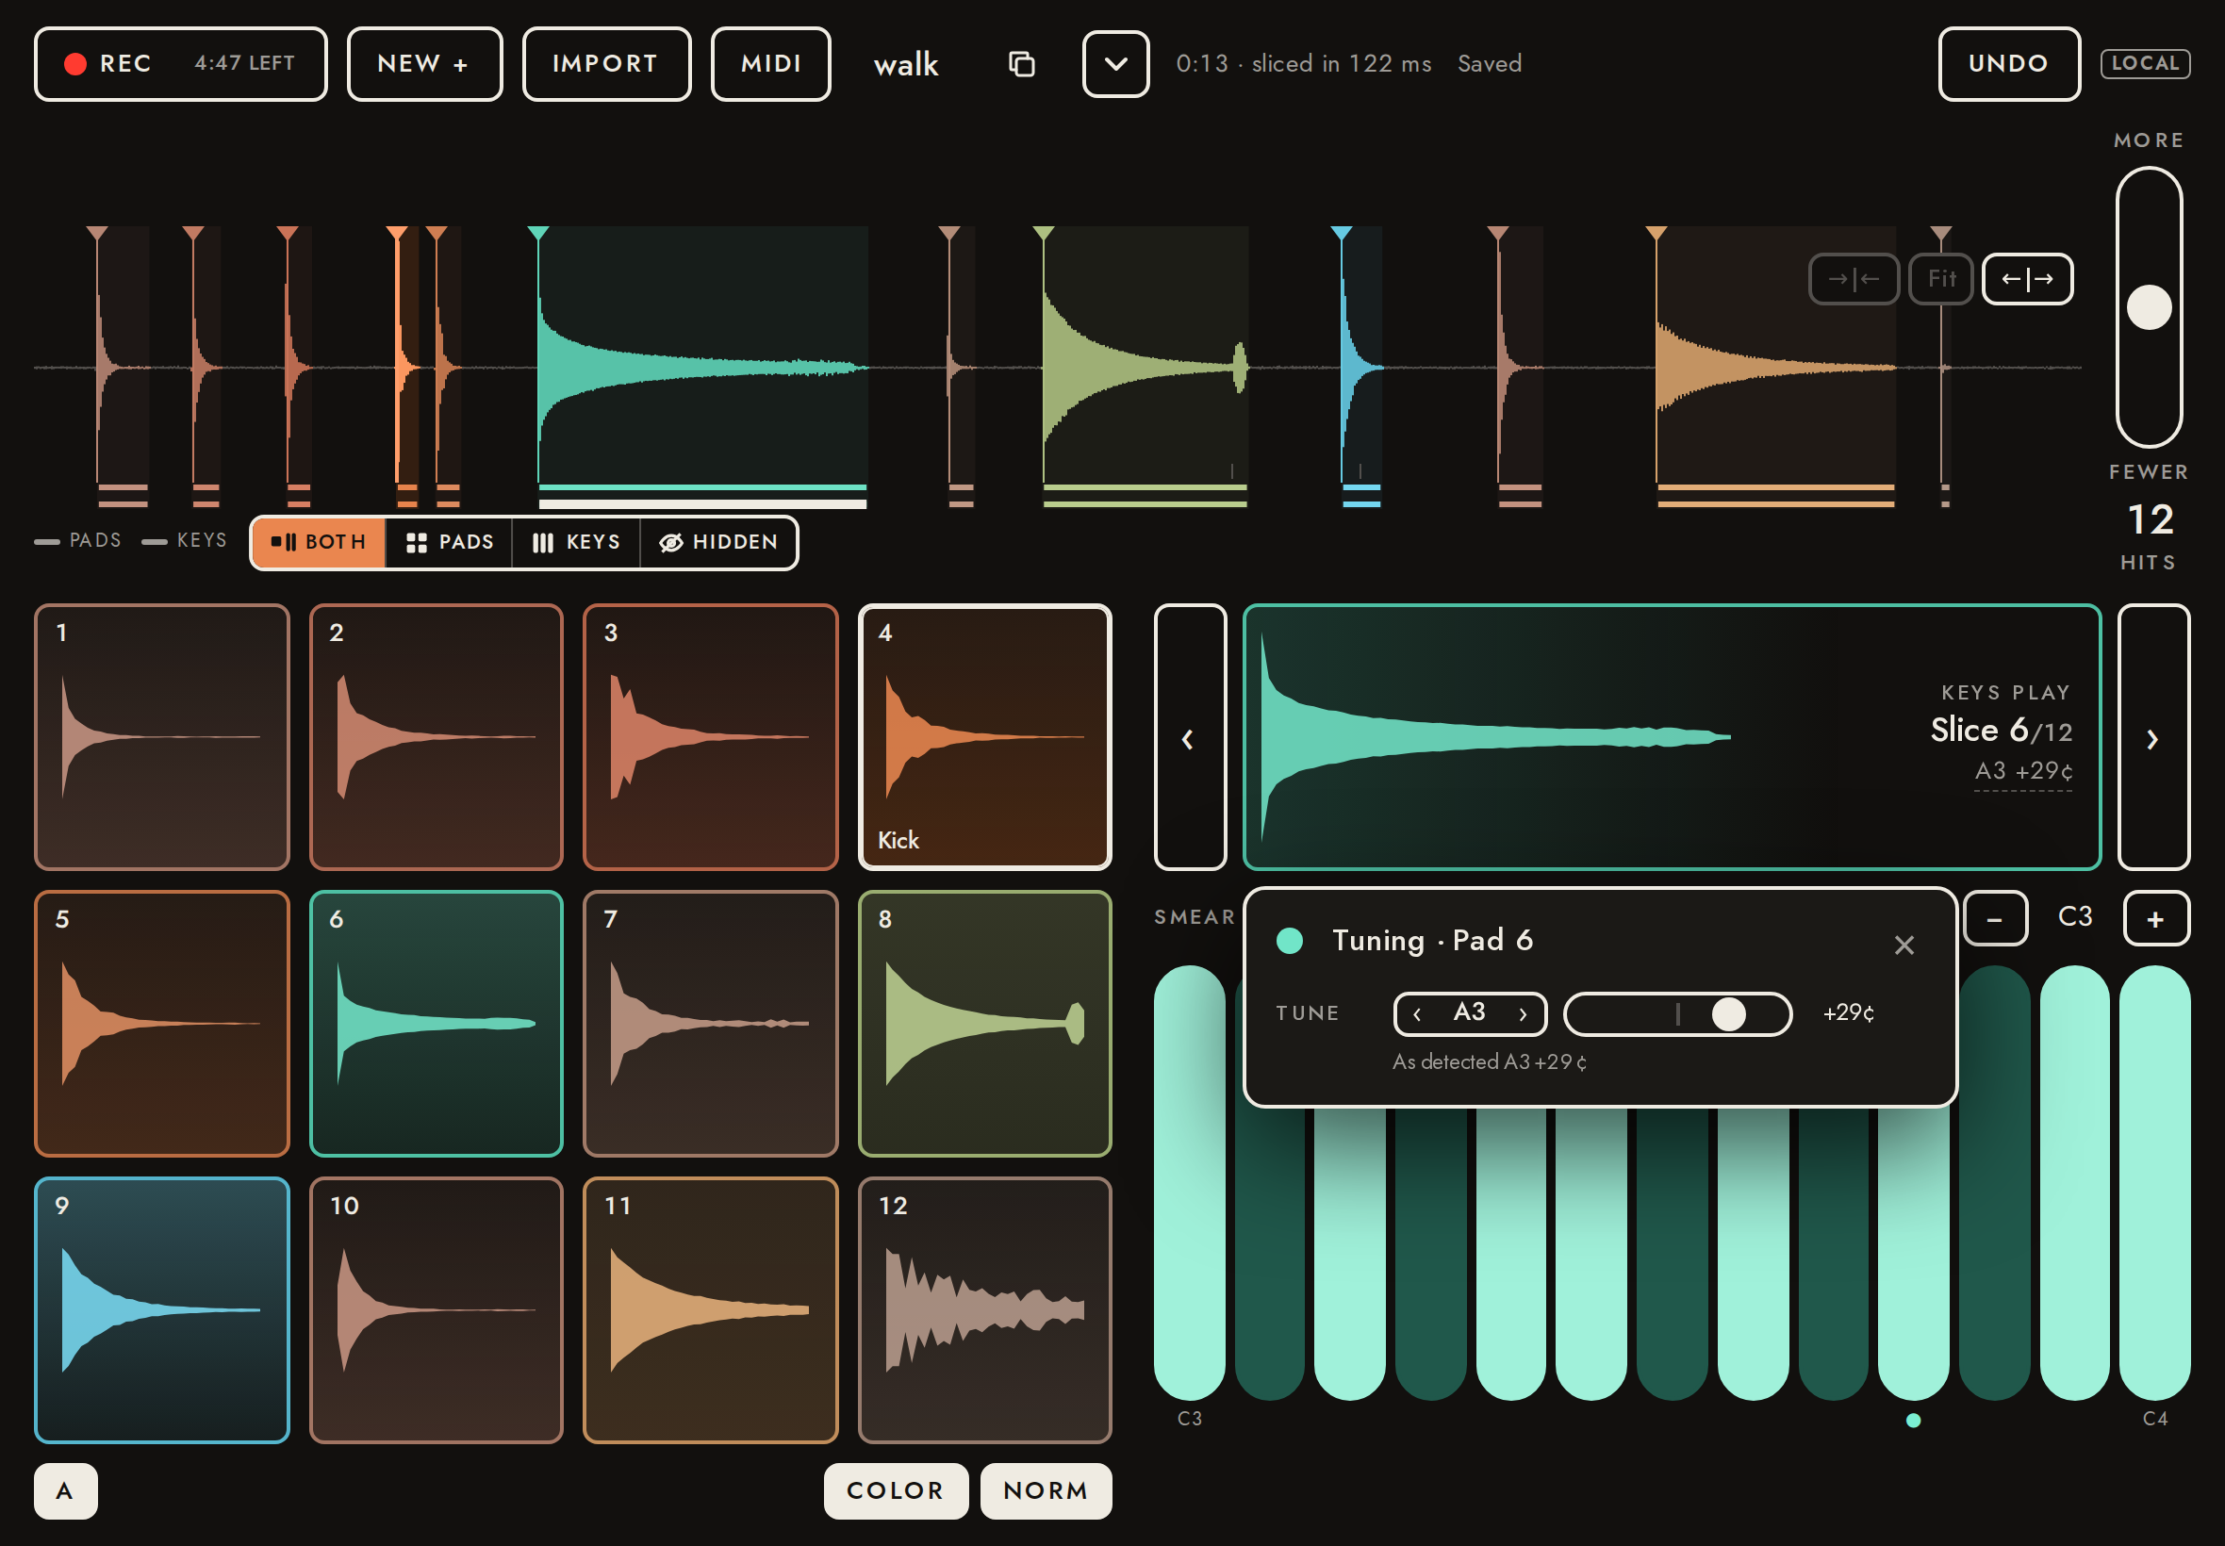The height and width of the screenshot is (1546, 2225).
Task: Click the blue slice marker on waveform
Action: click(1341, 234)
